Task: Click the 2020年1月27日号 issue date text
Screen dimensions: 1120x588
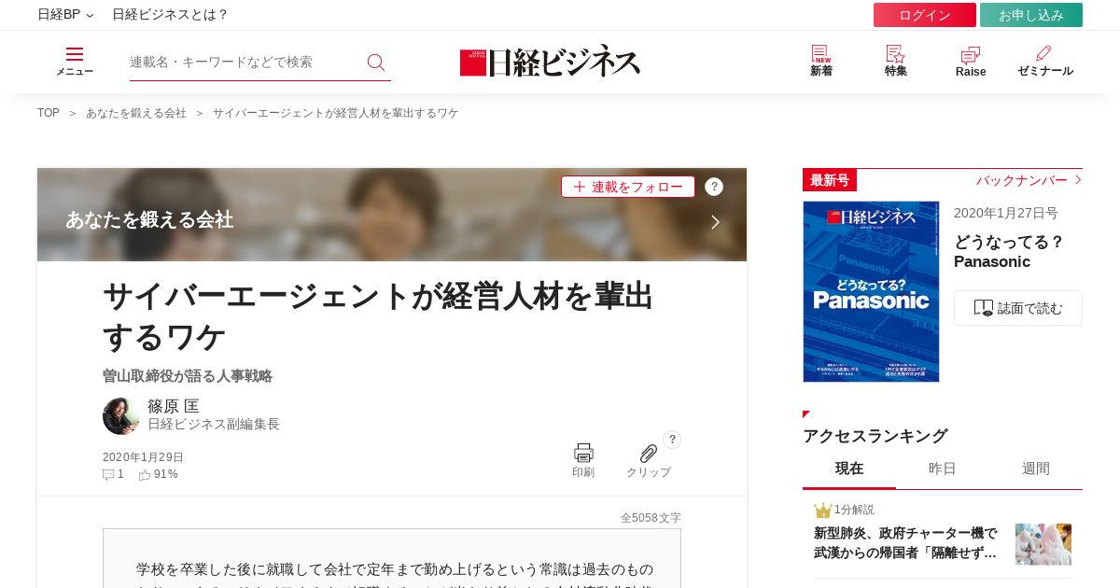Action: point(1006,213)
